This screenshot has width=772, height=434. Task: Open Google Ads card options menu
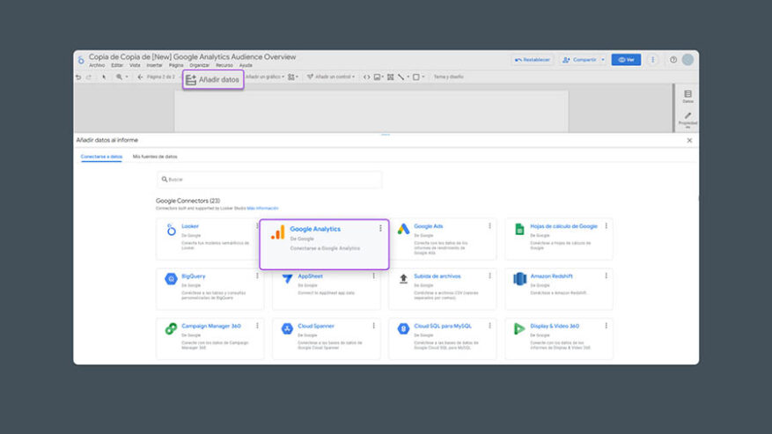(x=490, y=226)
